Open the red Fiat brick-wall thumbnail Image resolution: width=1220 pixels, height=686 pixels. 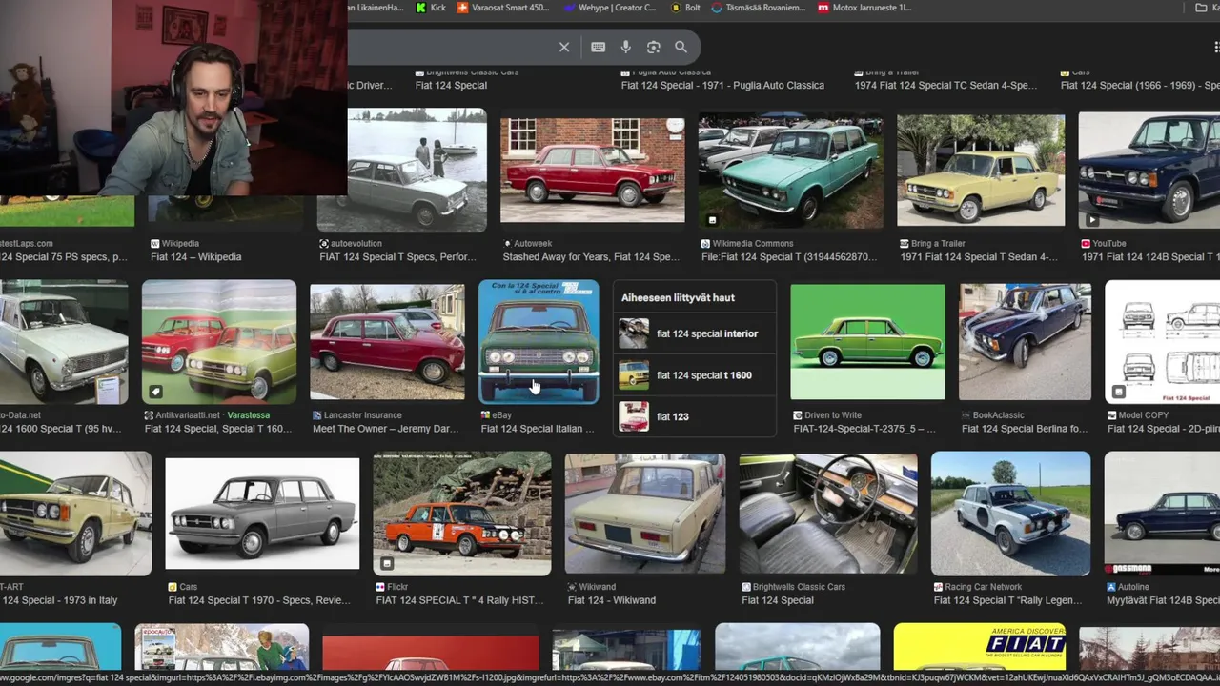(x=593, y=171)
